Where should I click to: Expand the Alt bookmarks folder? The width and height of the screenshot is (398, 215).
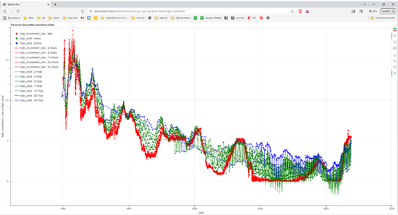click(x=41, y=18)
